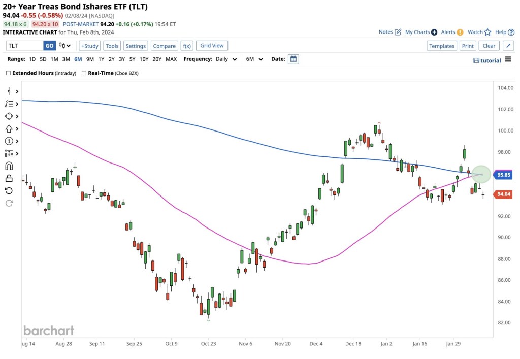520x359 pixels.
Task: Enable the Extended Hours checkbox
Action: [x=8, y=73]
